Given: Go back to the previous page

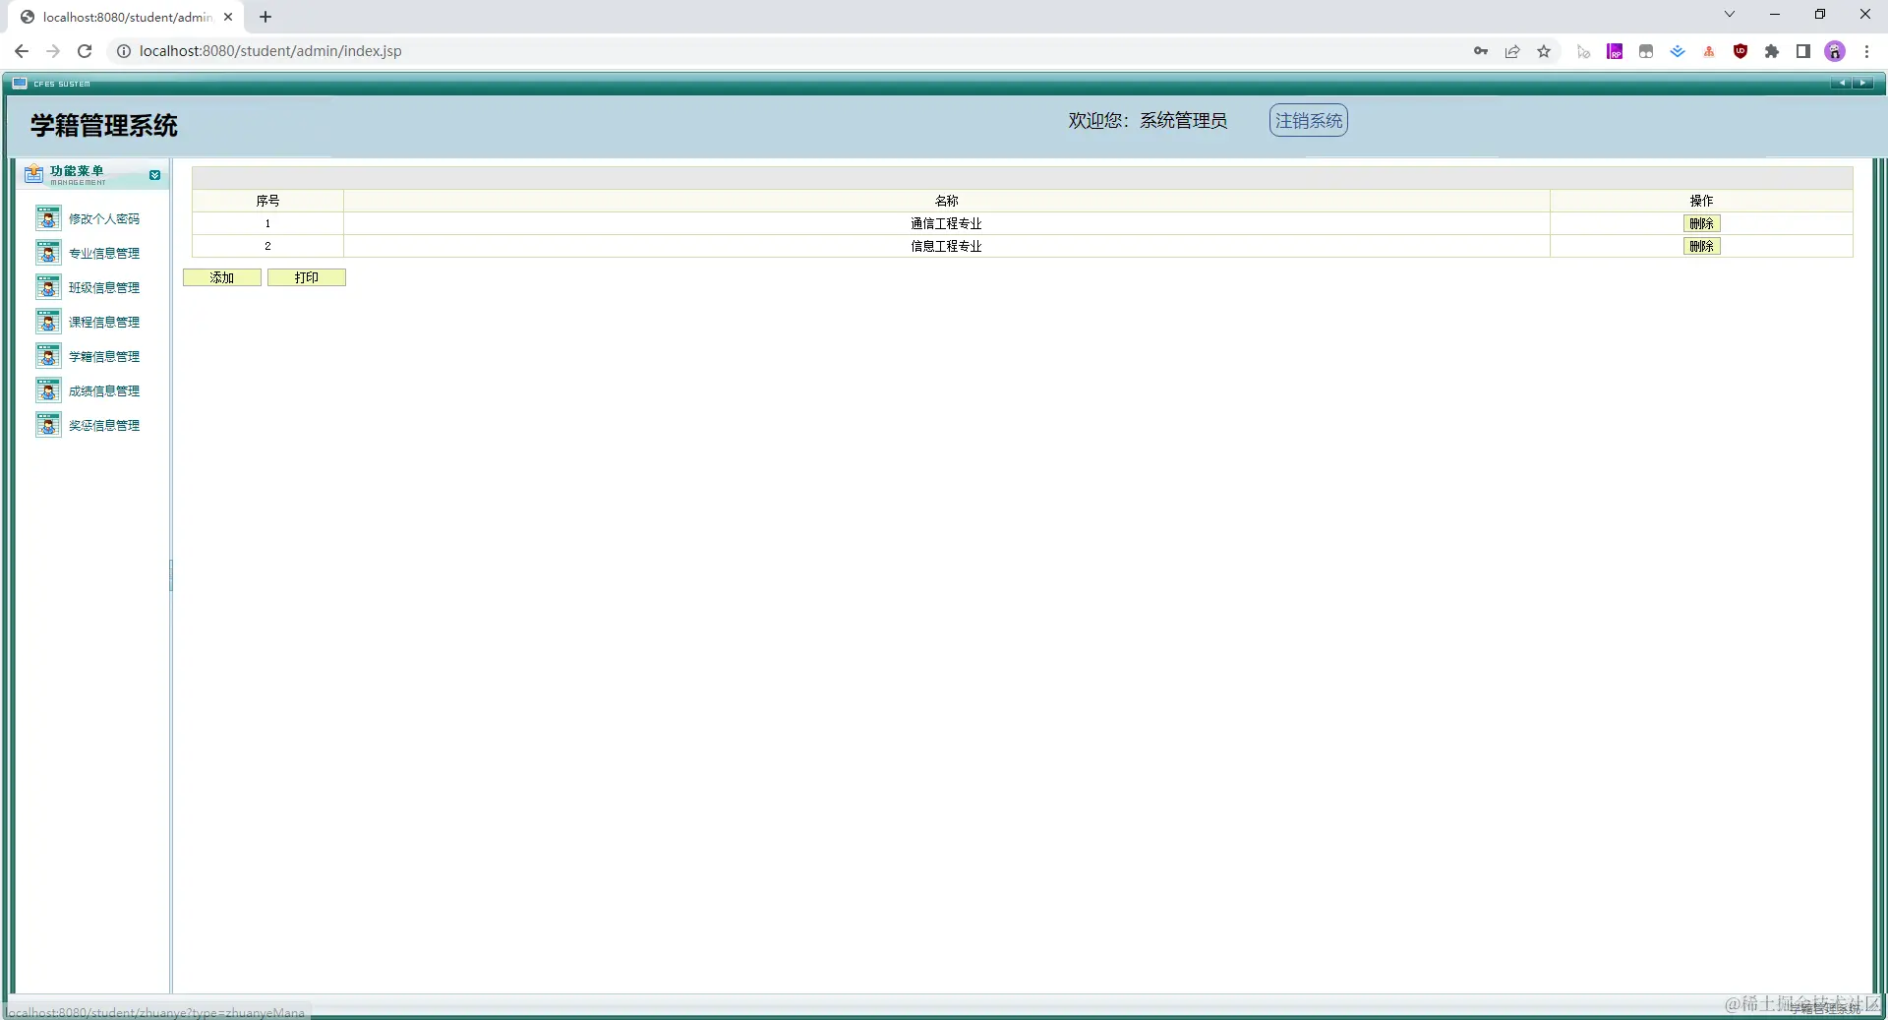Looking at the screenshot, I should (x=22, y=51).
